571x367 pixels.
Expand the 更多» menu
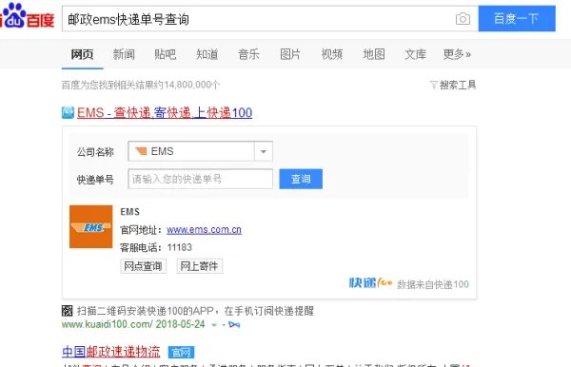tap(457, 54)
